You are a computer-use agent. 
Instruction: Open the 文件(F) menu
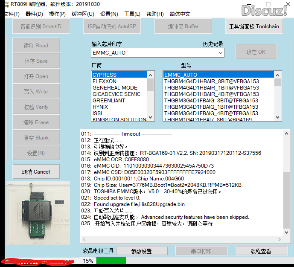[12, 14]
